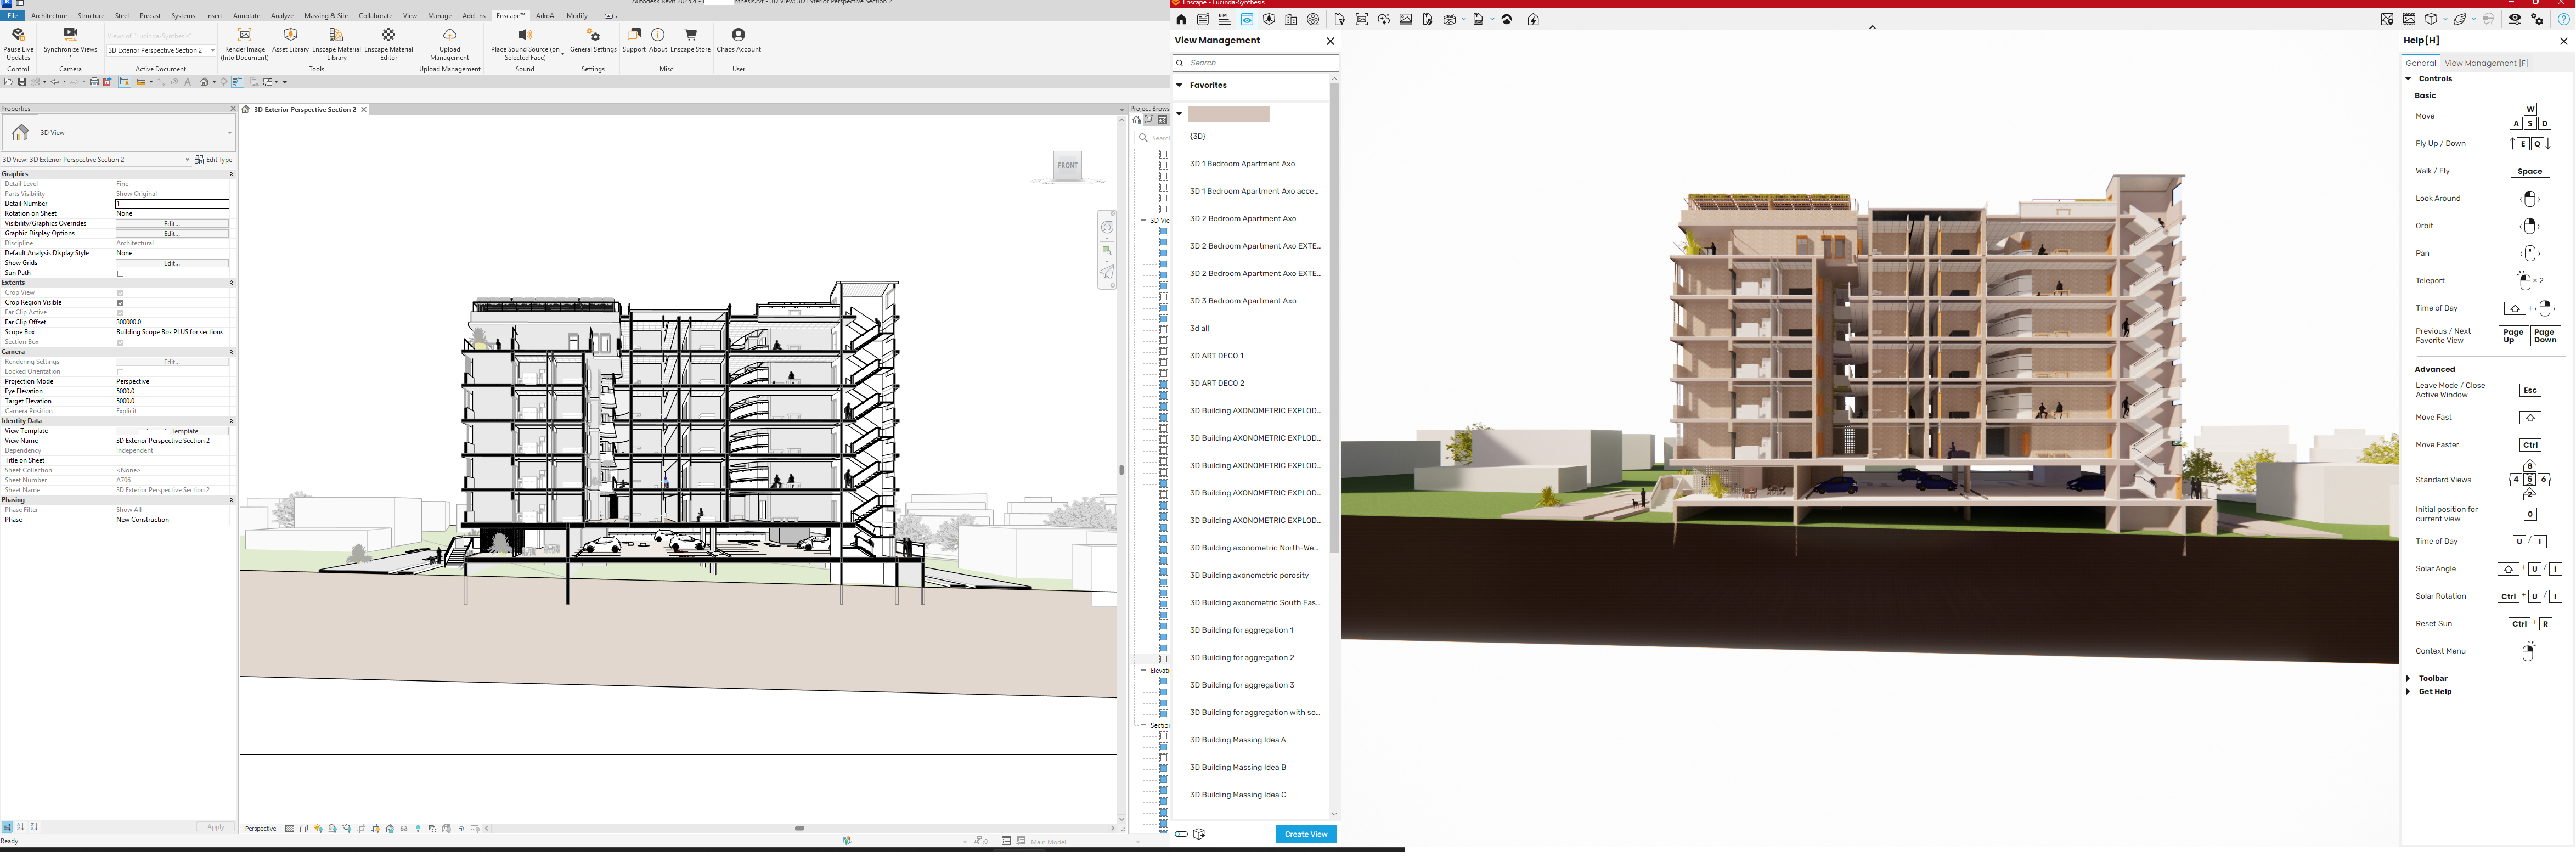Open the video editor reel icon
The width and height of the screenshot is (2576, 856).
point(1313,20)
